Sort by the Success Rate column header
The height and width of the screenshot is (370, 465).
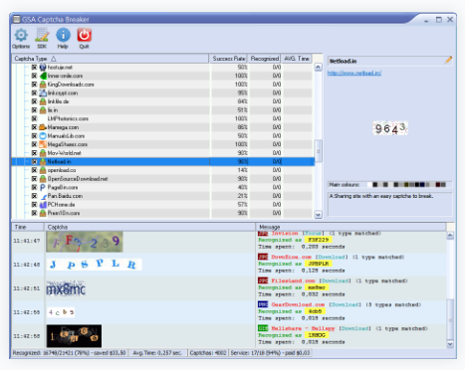click(228, 59)
